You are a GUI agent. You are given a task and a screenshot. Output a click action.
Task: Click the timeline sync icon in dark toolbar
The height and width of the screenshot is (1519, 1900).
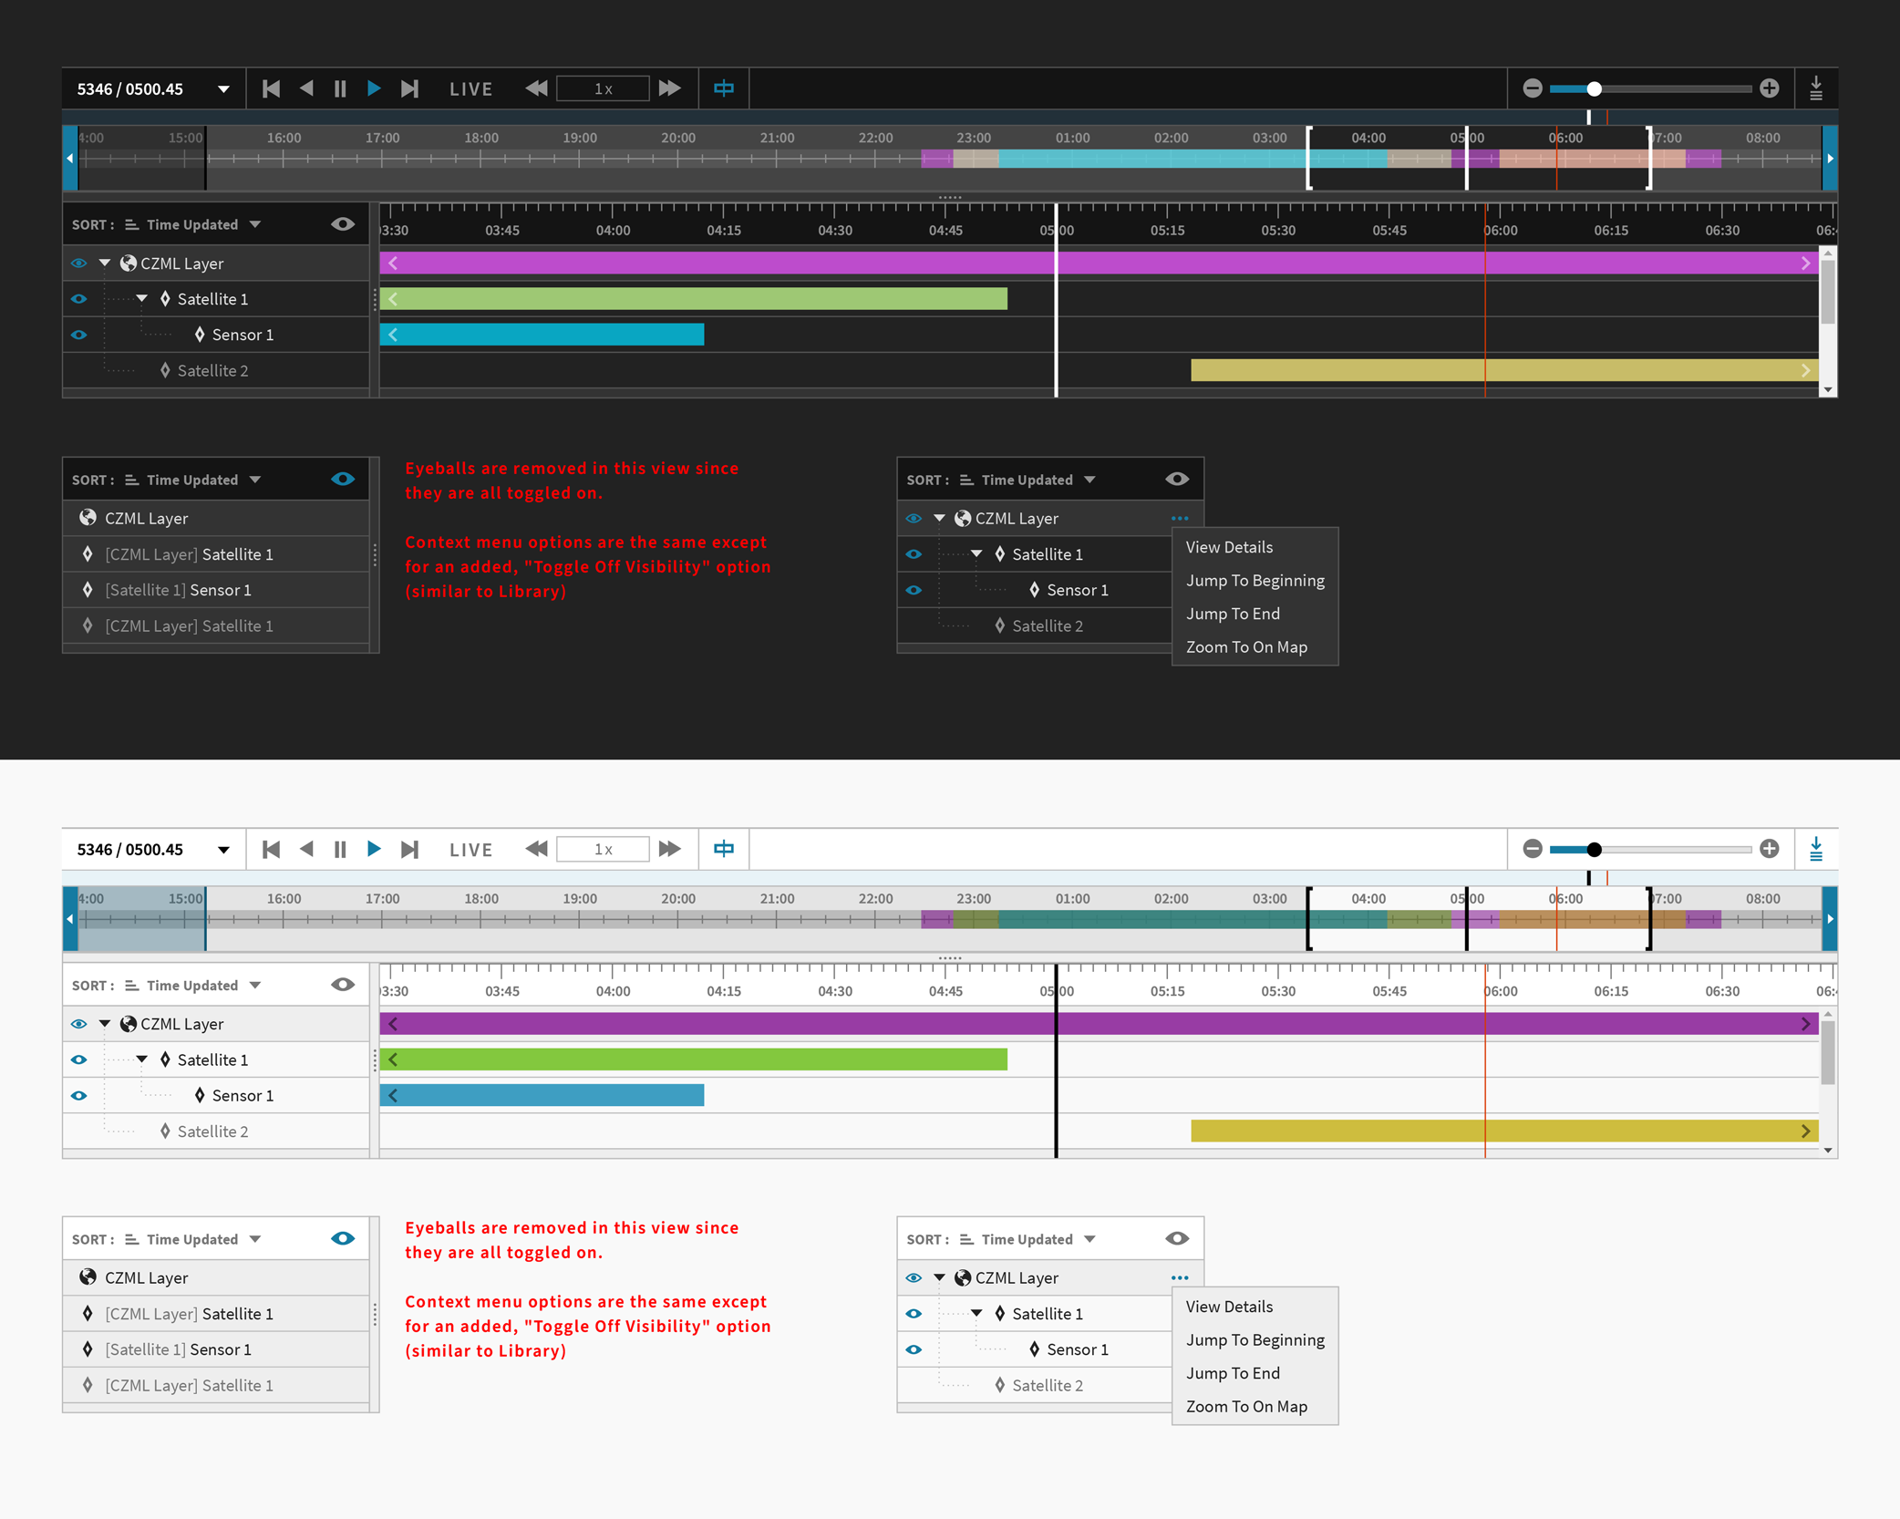tap(724, 88)
